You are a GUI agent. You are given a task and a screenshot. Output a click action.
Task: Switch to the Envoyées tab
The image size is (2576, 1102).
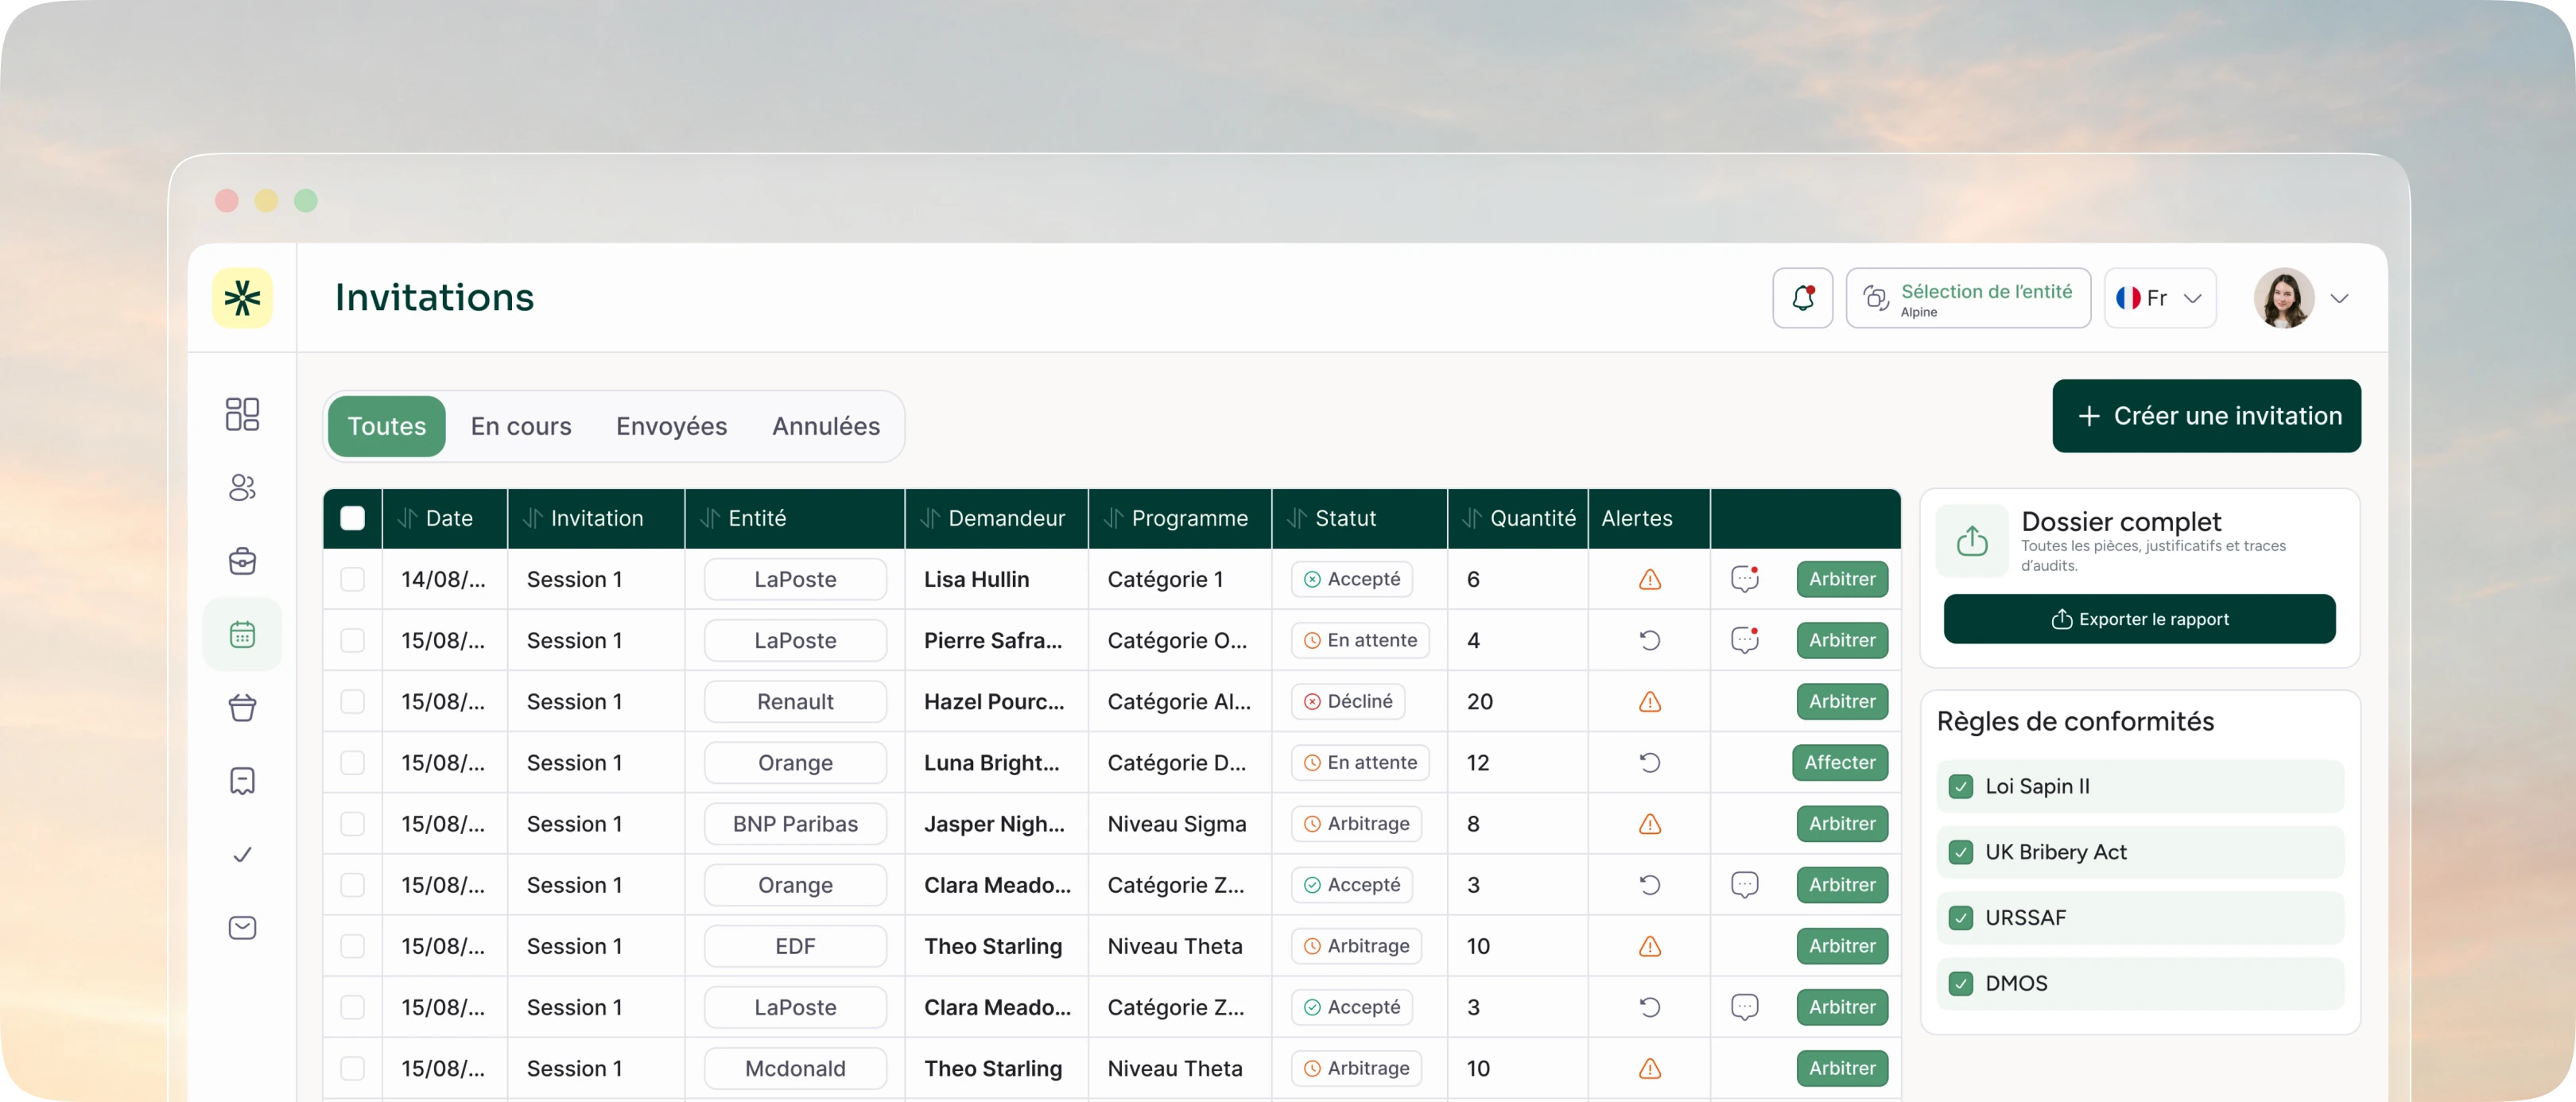pos(671,426)
